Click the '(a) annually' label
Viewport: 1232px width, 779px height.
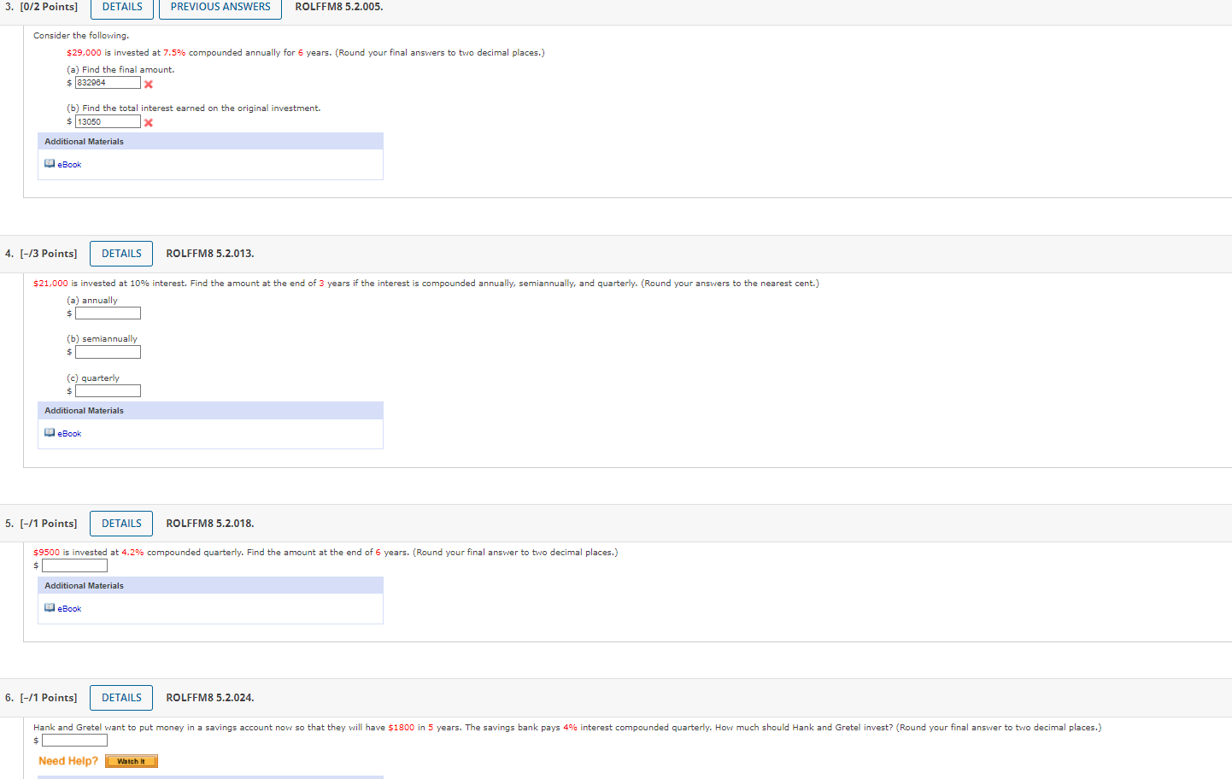click(92, 301)
